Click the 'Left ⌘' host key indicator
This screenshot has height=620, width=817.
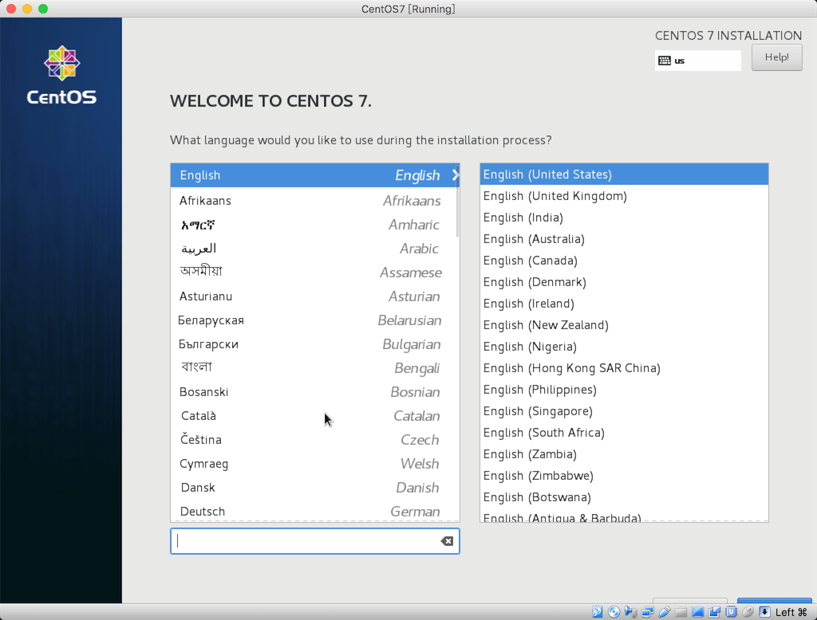click(791, 612)
